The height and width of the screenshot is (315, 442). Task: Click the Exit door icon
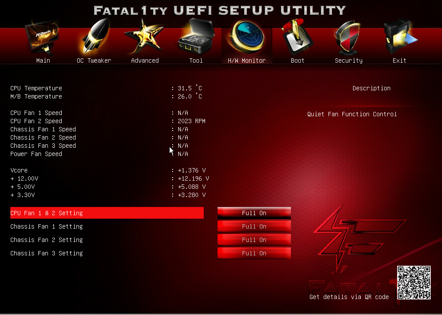[400, 37]
